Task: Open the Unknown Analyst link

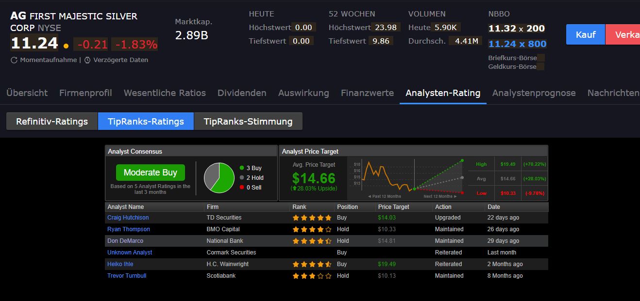Action: click(x=130, y=253)
